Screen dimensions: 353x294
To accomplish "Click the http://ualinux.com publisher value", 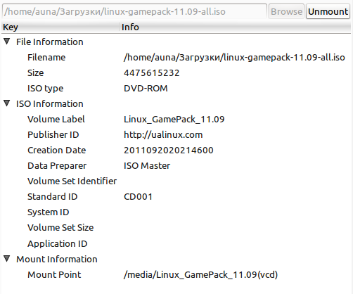I will point(163,135).
